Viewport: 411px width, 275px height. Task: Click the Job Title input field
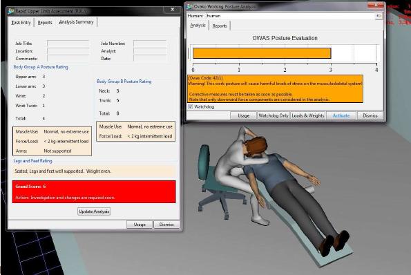pyautogui.click(x=68, y=44)
